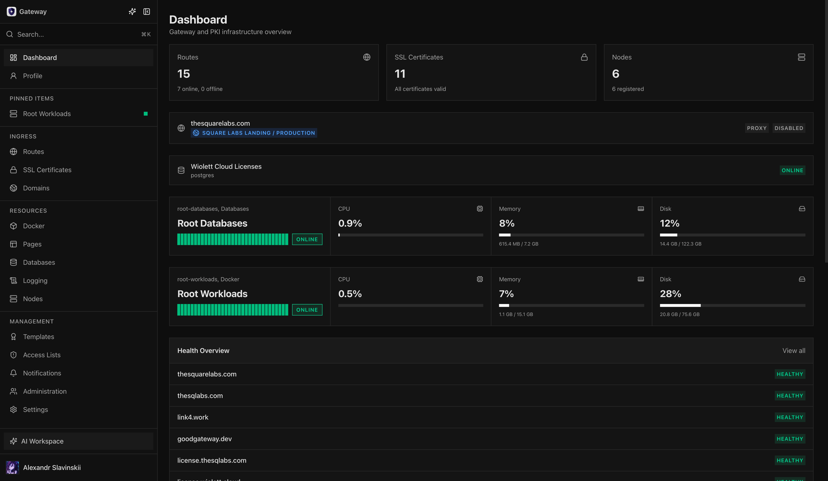828x481 pixels.
Task: Click the Root Workloads disk usage bar
Action: point(733,306)
